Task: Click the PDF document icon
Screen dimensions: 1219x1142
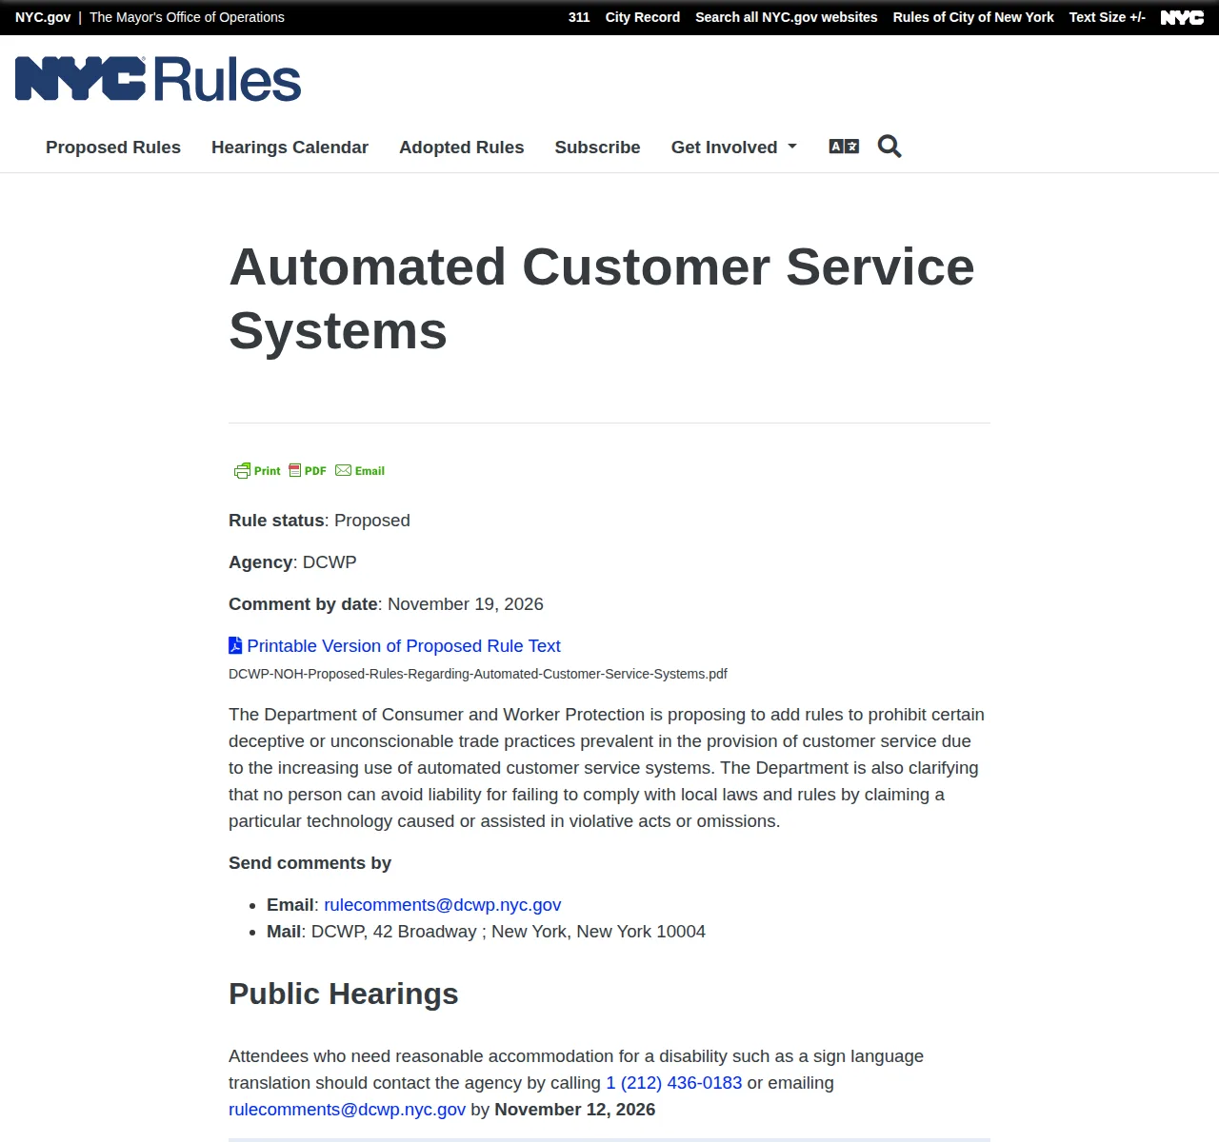Action: [x=295, y=470]
